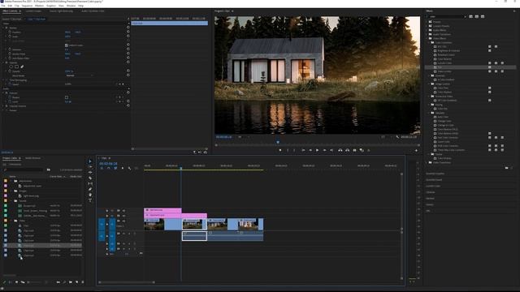This screenshot has height=292, width=520.
Task: Expand the Presets folder in Effects panel
Action: pos(427,22)
